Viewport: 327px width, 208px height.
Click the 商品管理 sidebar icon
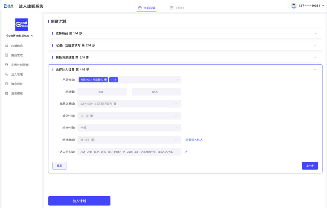pos(6,55)
